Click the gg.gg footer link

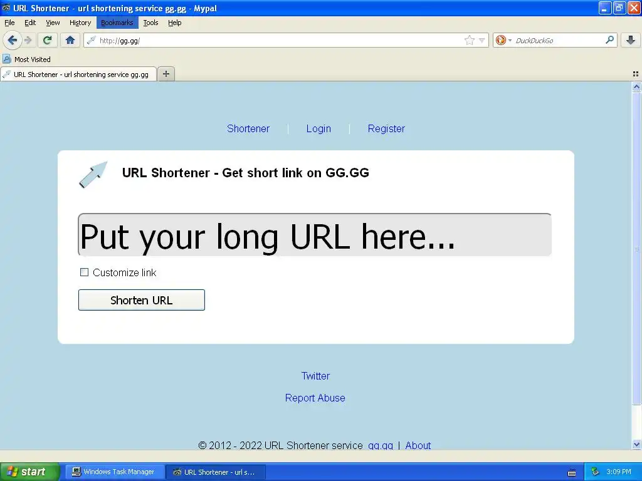point(381,445)
